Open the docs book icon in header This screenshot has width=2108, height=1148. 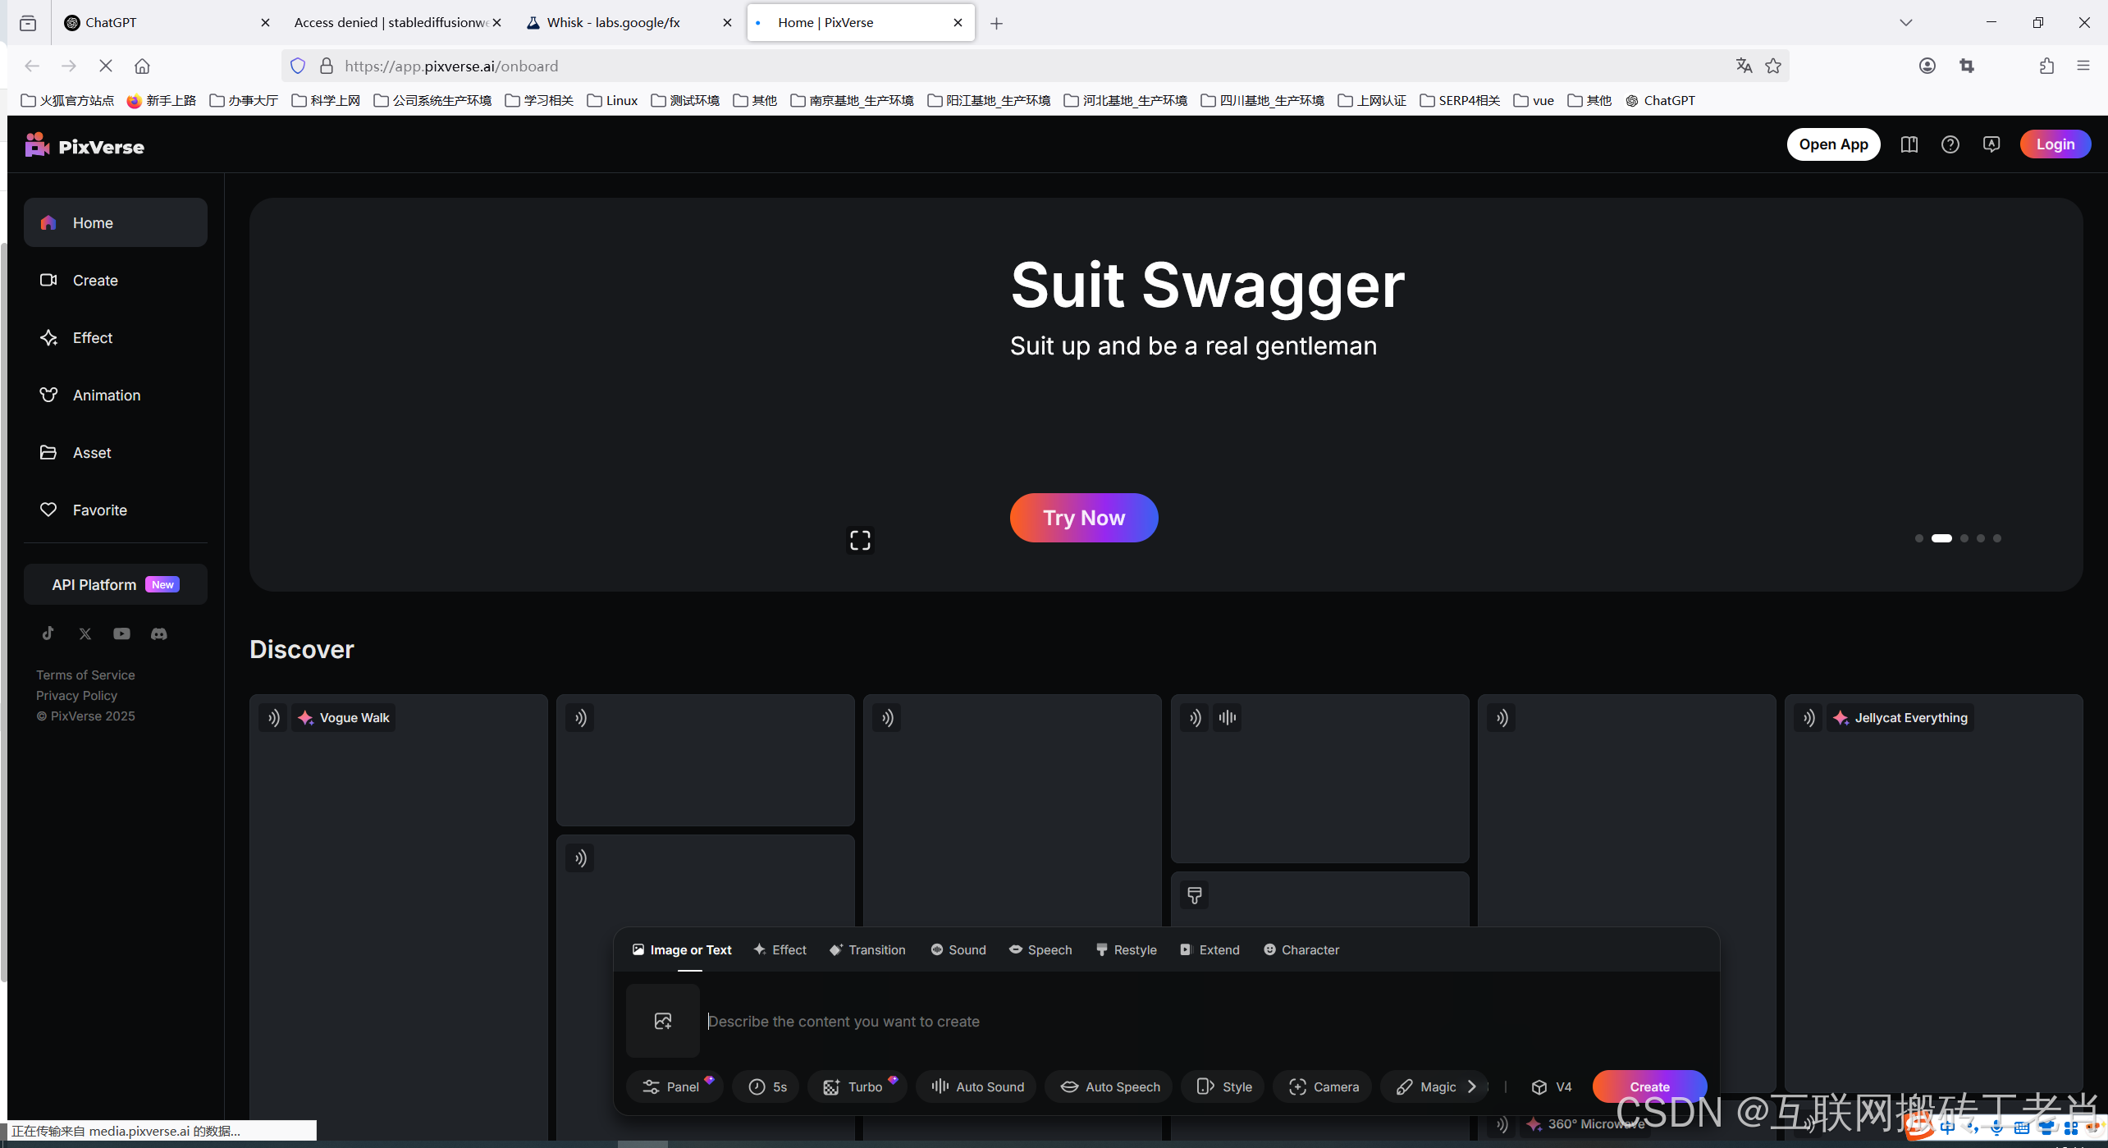point(1909,144)
